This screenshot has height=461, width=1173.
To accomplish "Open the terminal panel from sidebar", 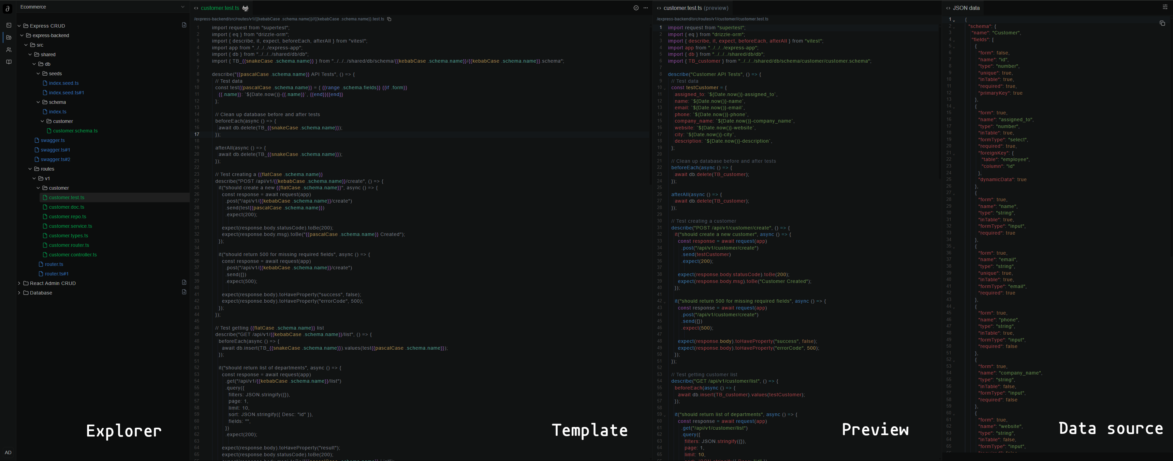I will pyautogui.click(x=8, y=26).
